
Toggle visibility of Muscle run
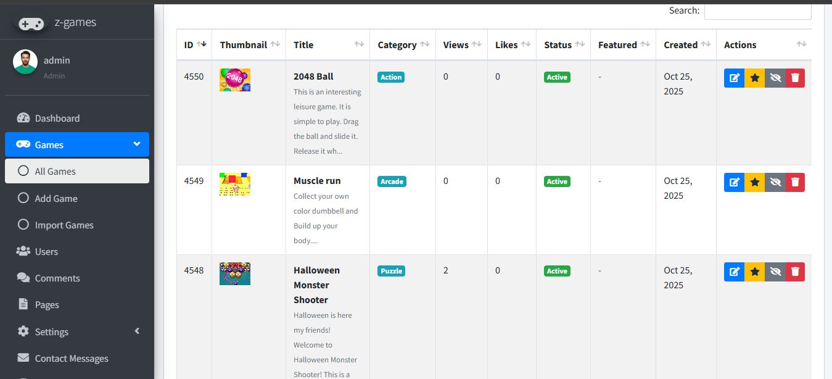click(x=775, y=182)
